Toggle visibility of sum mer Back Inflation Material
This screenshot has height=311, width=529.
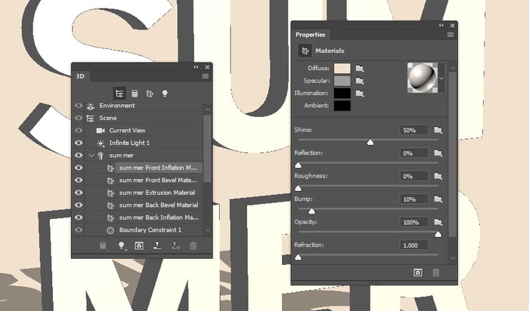coord(79,217)
